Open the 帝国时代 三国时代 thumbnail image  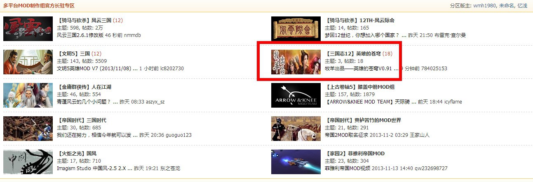(28, 129)
